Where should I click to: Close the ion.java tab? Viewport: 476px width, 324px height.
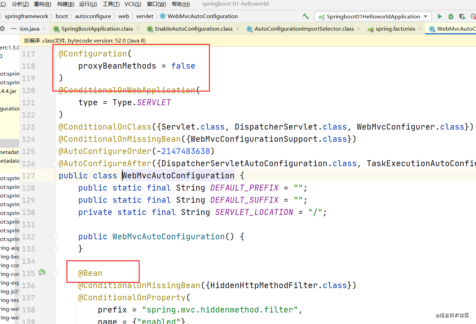44,29
